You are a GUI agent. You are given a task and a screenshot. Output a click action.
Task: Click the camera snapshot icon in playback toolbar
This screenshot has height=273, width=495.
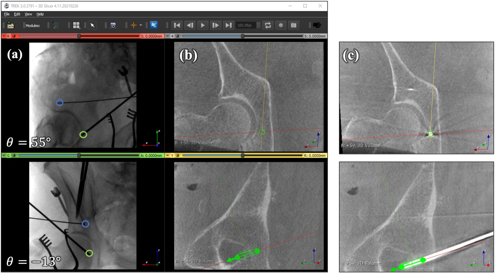(x=294, y=25)
